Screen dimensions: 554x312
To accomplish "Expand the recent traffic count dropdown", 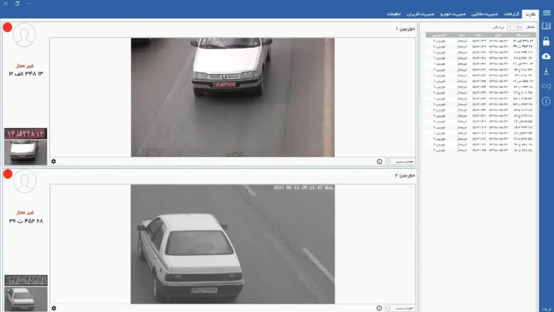I will 515,27.
